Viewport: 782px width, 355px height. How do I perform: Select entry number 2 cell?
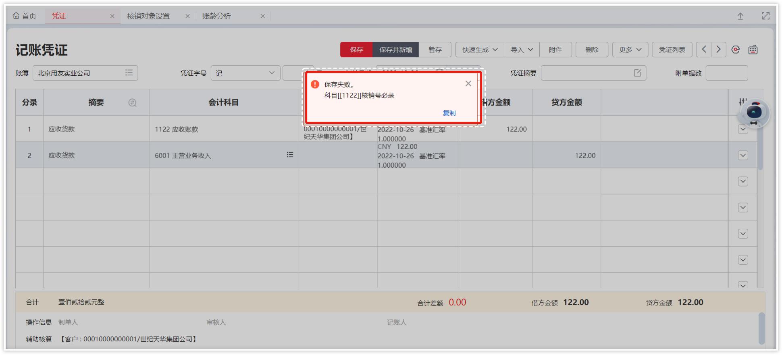(29, 155)
